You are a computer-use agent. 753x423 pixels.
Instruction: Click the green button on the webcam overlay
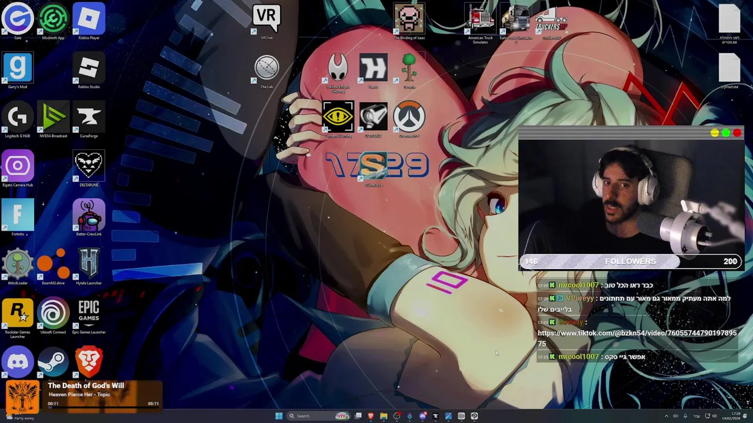[x=726, y=133]
